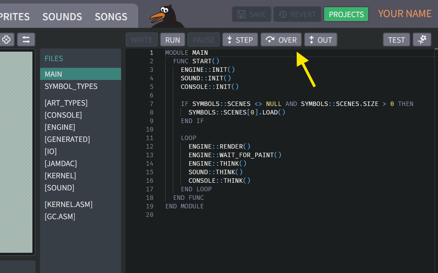Step over the current line with OVER
The height and width of the screenshot is (273, 438).
pos(281,40)
